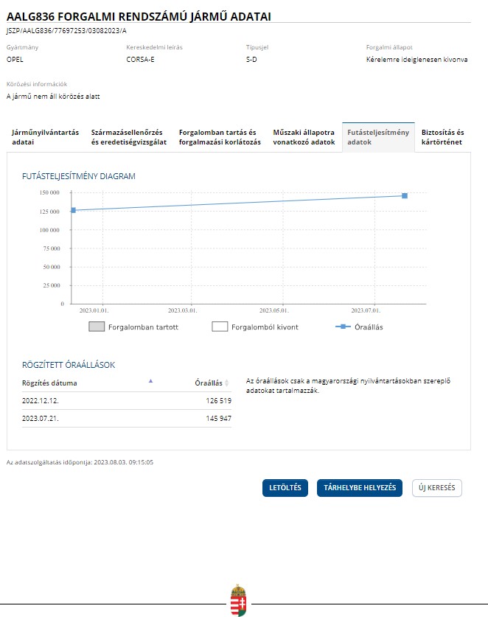Click the 2023.03.01. axis label
The width and height of the screenshot is (488, 617).
182,310
